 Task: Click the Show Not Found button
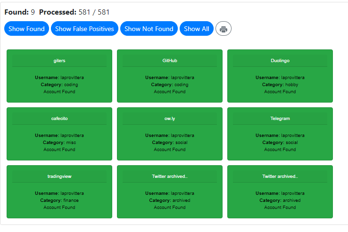tap(149, 29)
